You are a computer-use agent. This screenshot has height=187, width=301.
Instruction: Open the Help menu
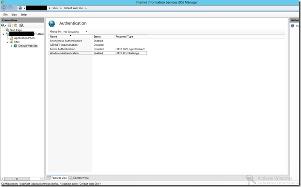click(x=24, y=14)
